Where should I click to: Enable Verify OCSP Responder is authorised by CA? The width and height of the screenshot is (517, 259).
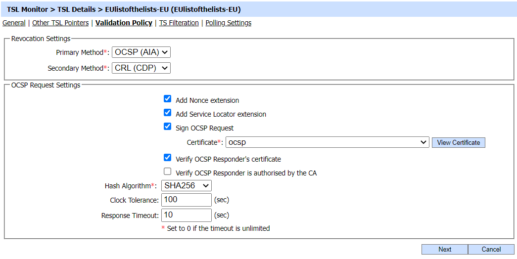(168, 172)
